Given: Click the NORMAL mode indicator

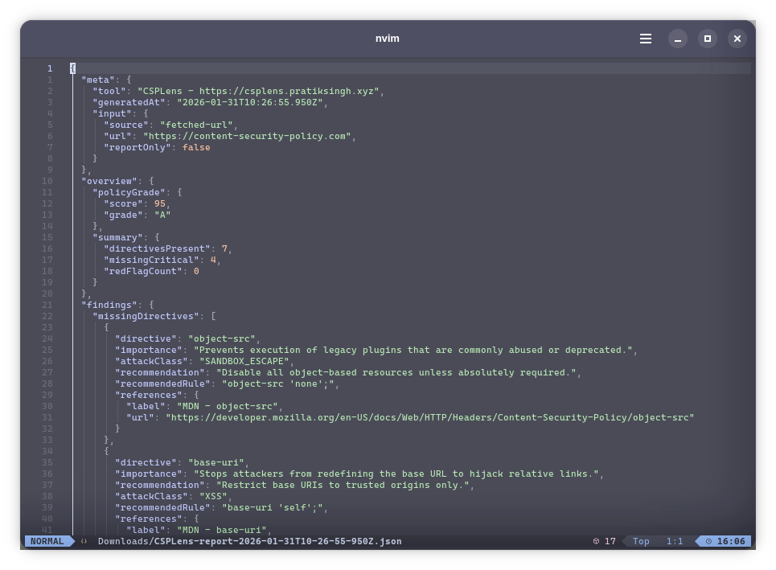Looking at the screenshot, I should point(47,541).
